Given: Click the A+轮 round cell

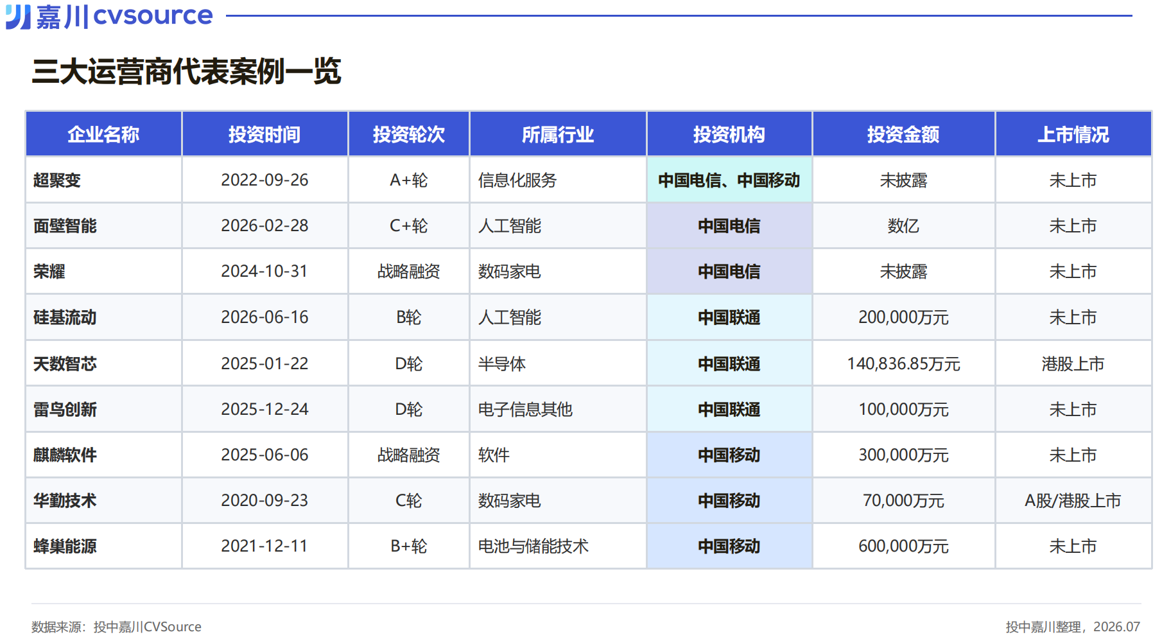Looking at the screenshot, I should [x=408, y=180].
